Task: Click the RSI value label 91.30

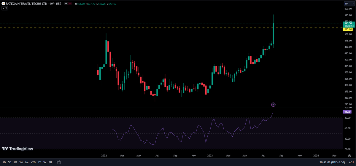Action: 347,112
